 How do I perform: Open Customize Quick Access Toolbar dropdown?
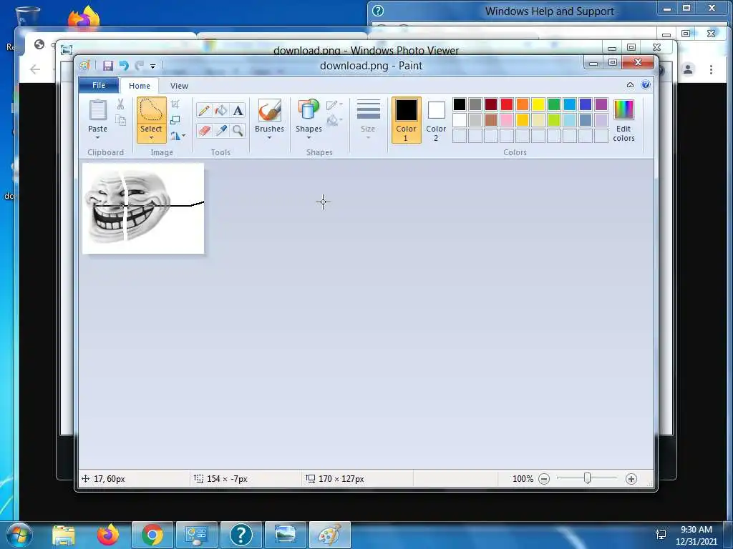point(153,66)
